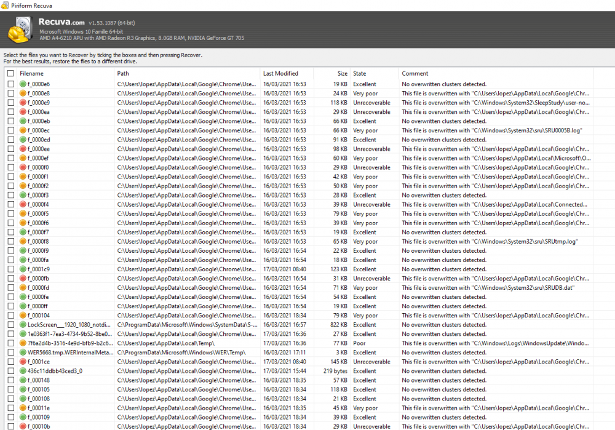Check the box next to f_0001c9
Viewport: 615px width, 430px height.
[10, 269]
